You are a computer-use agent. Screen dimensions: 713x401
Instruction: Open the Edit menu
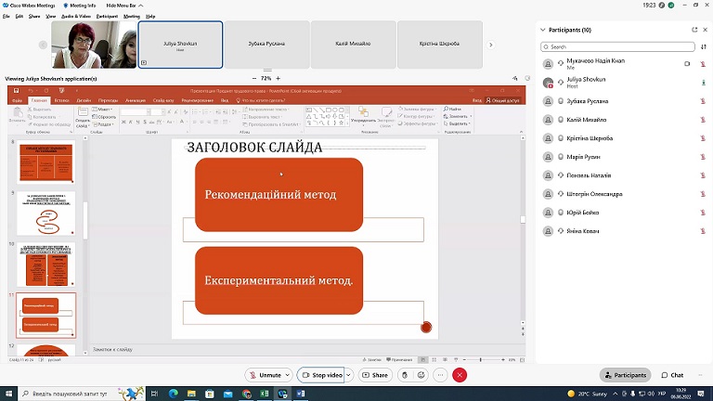[x=19, y=16]
